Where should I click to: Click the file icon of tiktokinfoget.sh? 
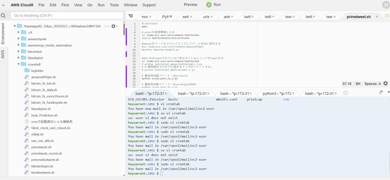[27, 166]
